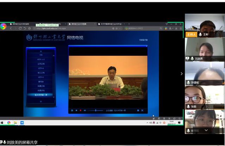Select the highlighted 轻大开学第一课 channel
This screenshot has width=225, height=146.
pos(41,94)
